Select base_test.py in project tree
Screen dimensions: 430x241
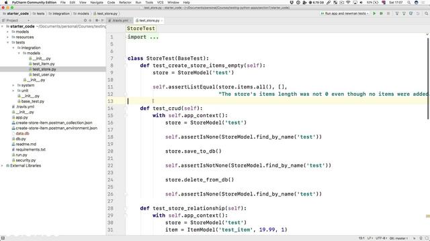pos(33,101)
